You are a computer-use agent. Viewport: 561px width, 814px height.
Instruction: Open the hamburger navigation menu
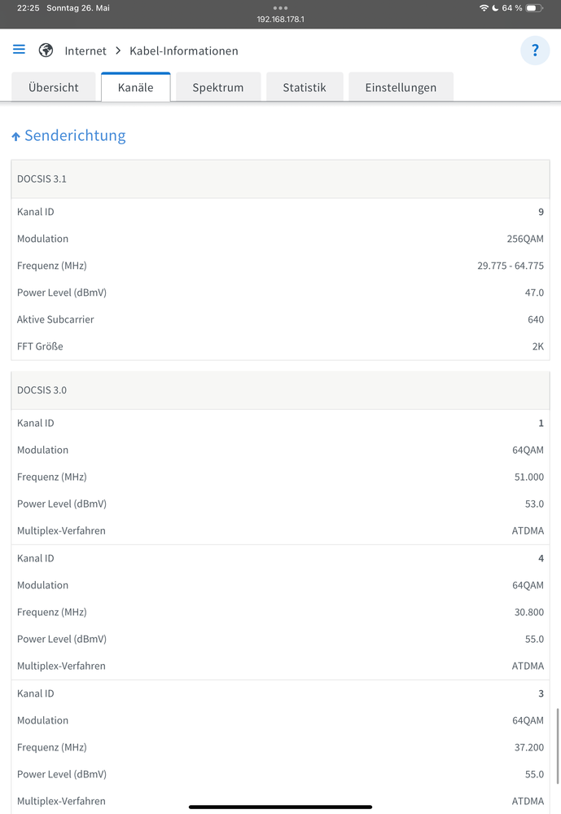click(19, 50)
